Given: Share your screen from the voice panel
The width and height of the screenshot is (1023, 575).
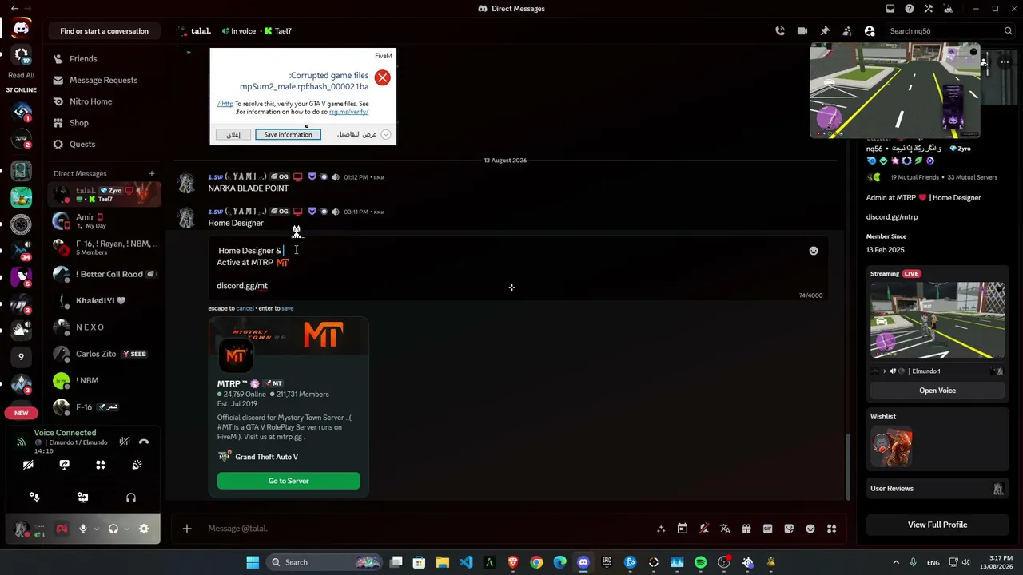Looking at the screenshot, I should [x=65, y=465].
